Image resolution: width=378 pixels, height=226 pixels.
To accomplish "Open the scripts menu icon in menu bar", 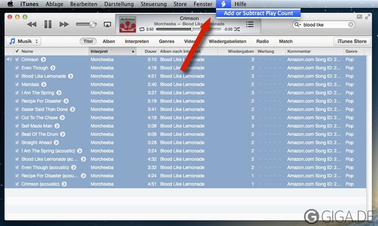I will [223, 4].
